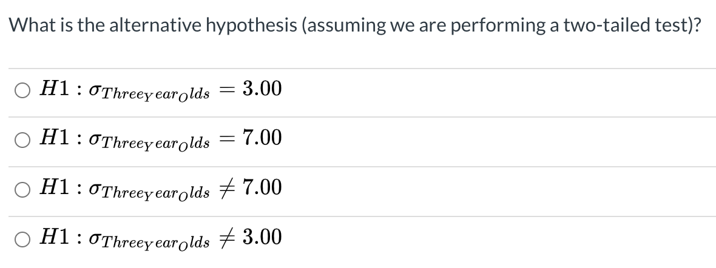This screenshot has height=268, width=716.
Task: Select radio button for σ = 3.00 option
Action: (22, 91)
